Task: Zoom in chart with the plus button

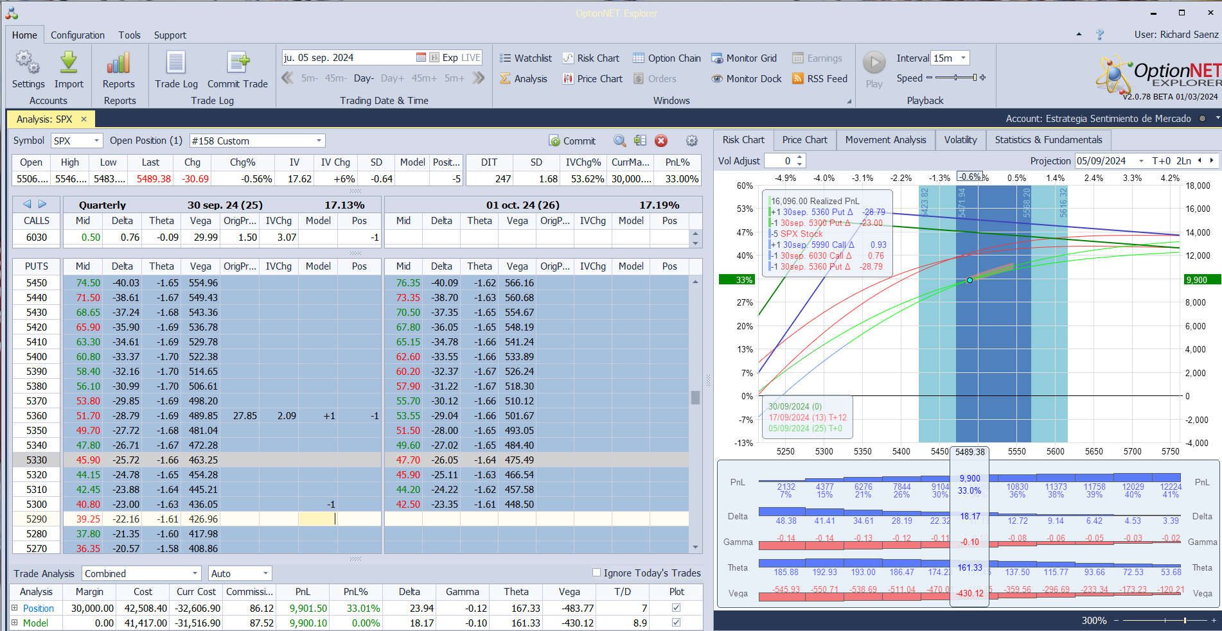Action: click(x=1214, y=621)
